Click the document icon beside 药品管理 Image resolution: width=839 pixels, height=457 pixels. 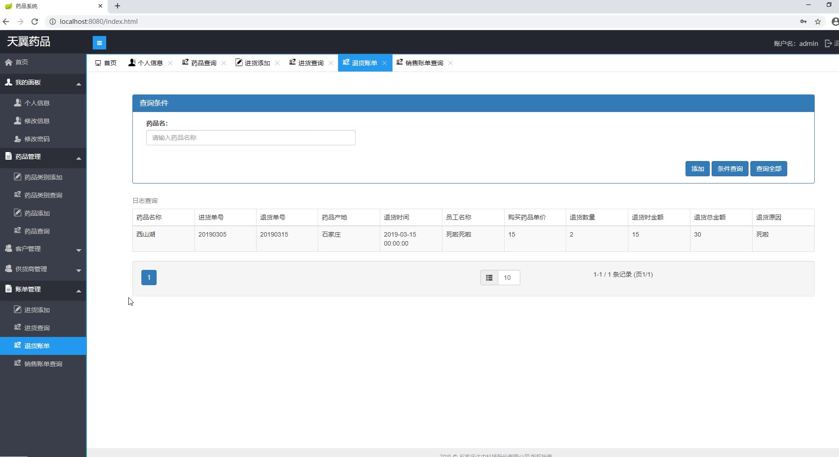9,156
